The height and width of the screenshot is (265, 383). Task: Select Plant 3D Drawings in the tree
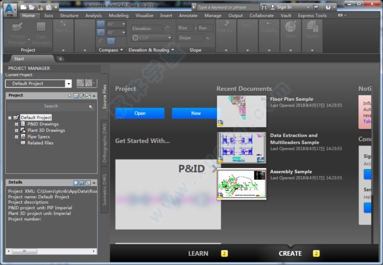(46, 130)
